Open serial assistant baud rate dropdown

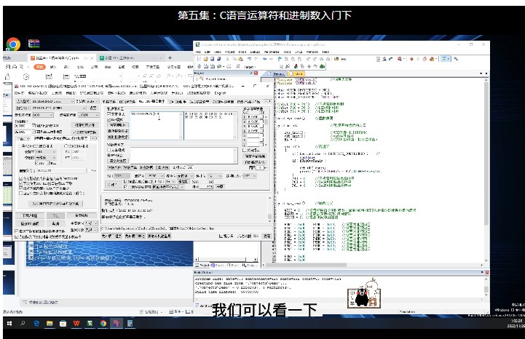click(156, 176)
